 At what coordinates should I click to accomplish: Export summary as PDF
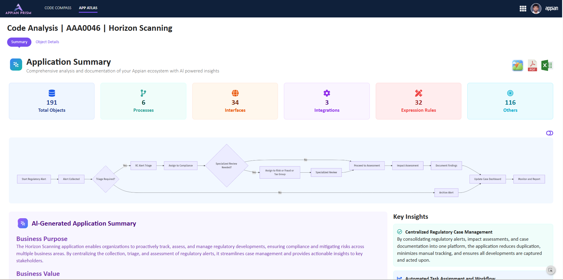(532, 65)
